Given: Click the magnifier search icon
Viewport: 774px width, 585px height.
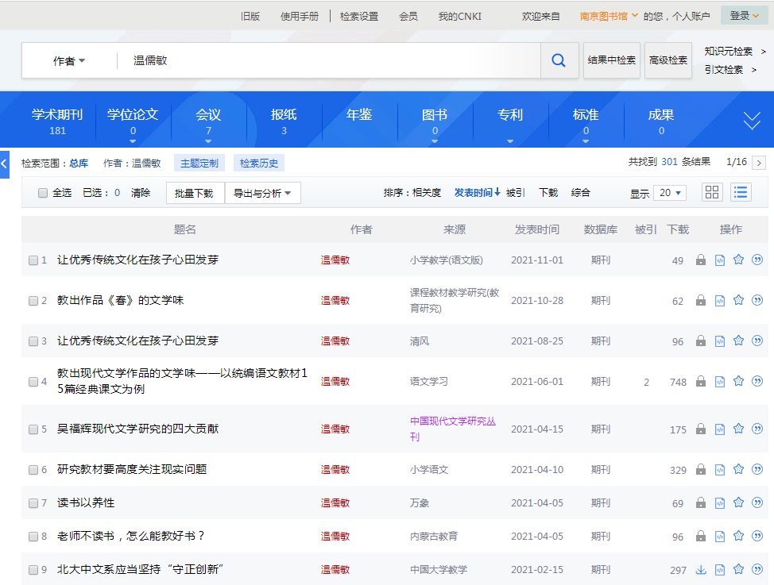Looking at the screenshot, I should (559, 60).
